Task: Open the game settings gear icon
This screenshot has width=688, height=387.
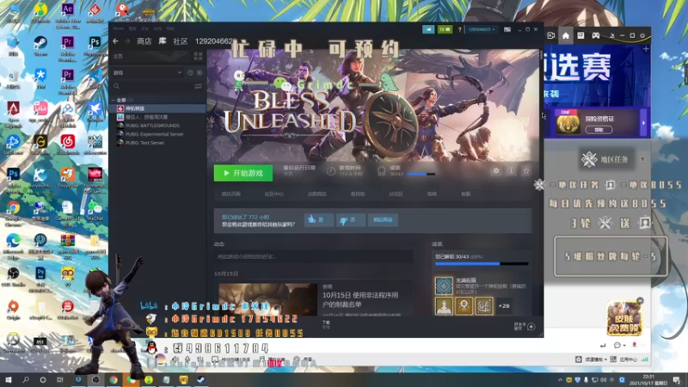Action: coord(496,170)
